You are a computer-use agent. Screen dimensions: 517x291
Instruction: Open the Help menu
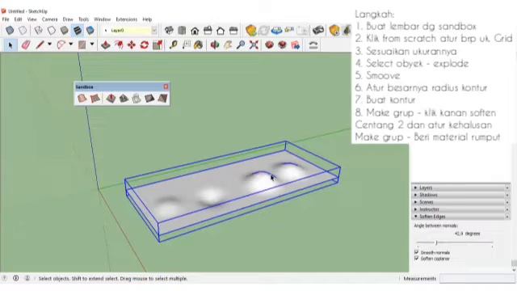[147, 19]
